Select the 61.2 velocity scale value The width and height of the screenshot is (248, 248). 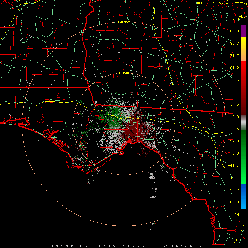point(234,68)
